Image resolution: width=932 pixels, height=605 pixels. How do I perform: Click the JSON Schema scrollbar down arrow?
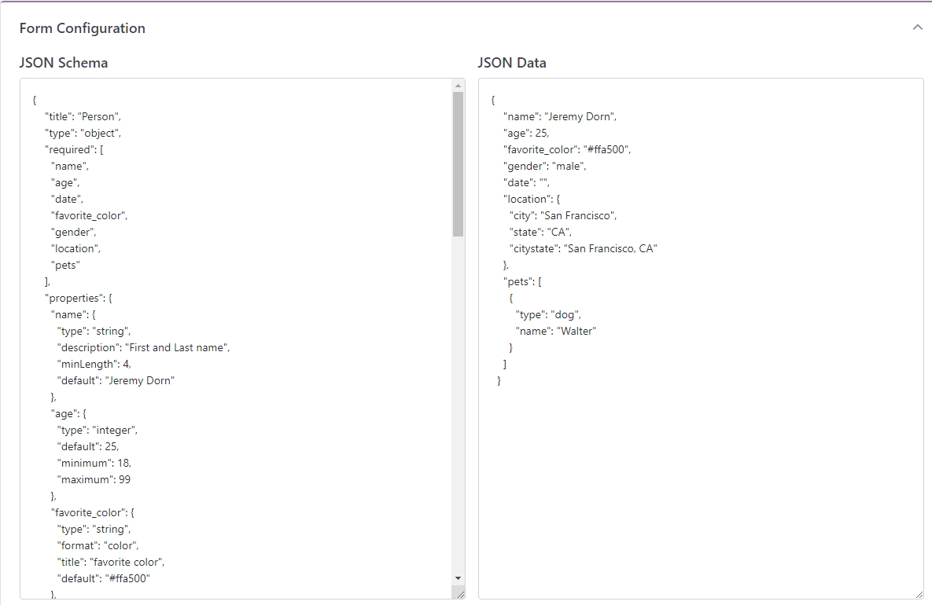[x=458, y=578]
